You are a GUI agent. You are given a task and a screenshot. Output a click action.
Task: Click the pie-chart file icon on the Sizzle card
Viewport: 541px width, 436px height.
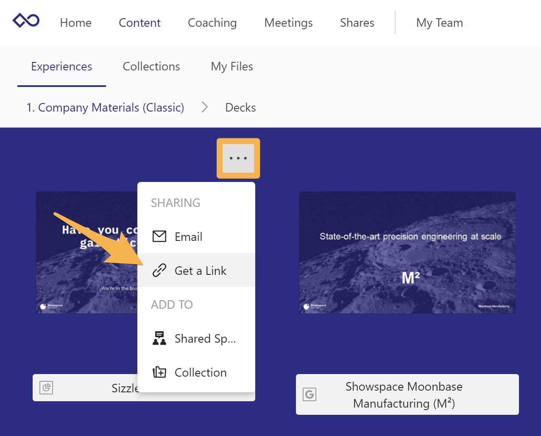(x=46, y=387)
